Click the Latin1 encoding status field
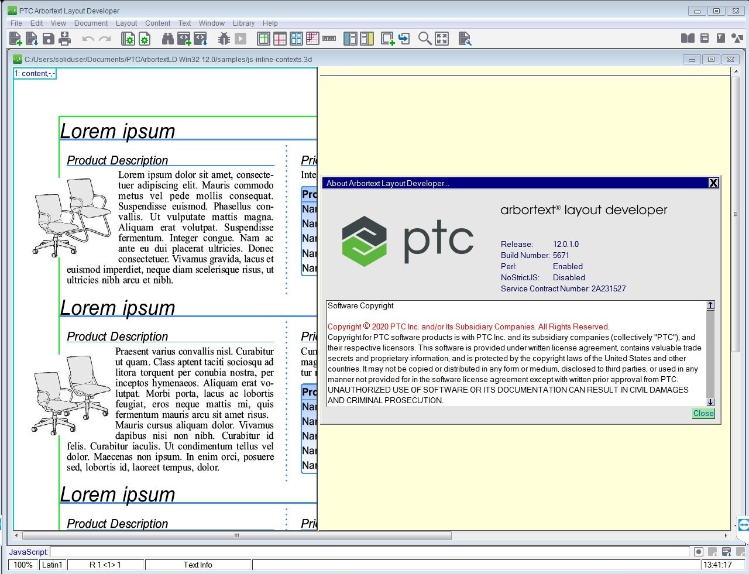 53,565
